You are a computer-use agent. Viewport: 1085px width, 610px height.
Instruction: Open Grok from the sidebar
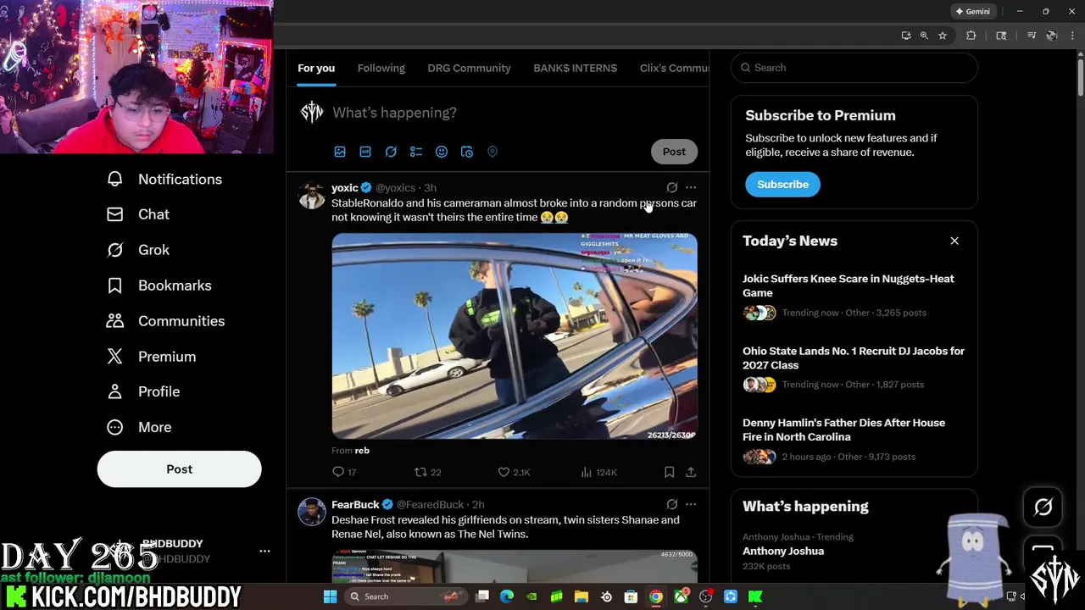coord(137,250)
